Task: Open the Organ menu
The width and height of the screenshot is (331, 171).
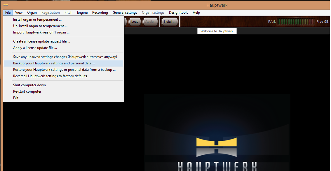Action: [32, 13]
